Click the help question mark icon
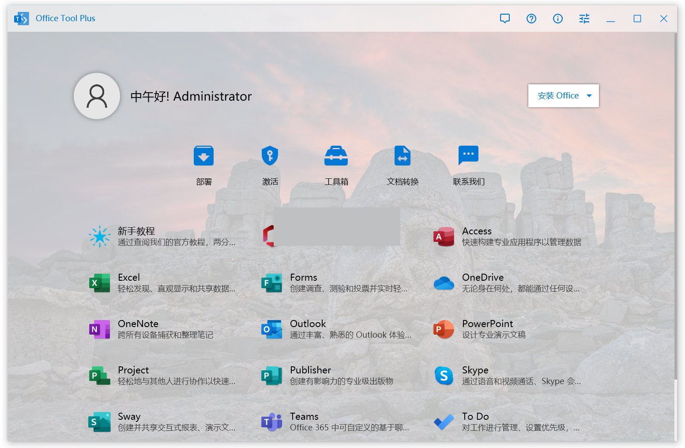 [531, 19]
